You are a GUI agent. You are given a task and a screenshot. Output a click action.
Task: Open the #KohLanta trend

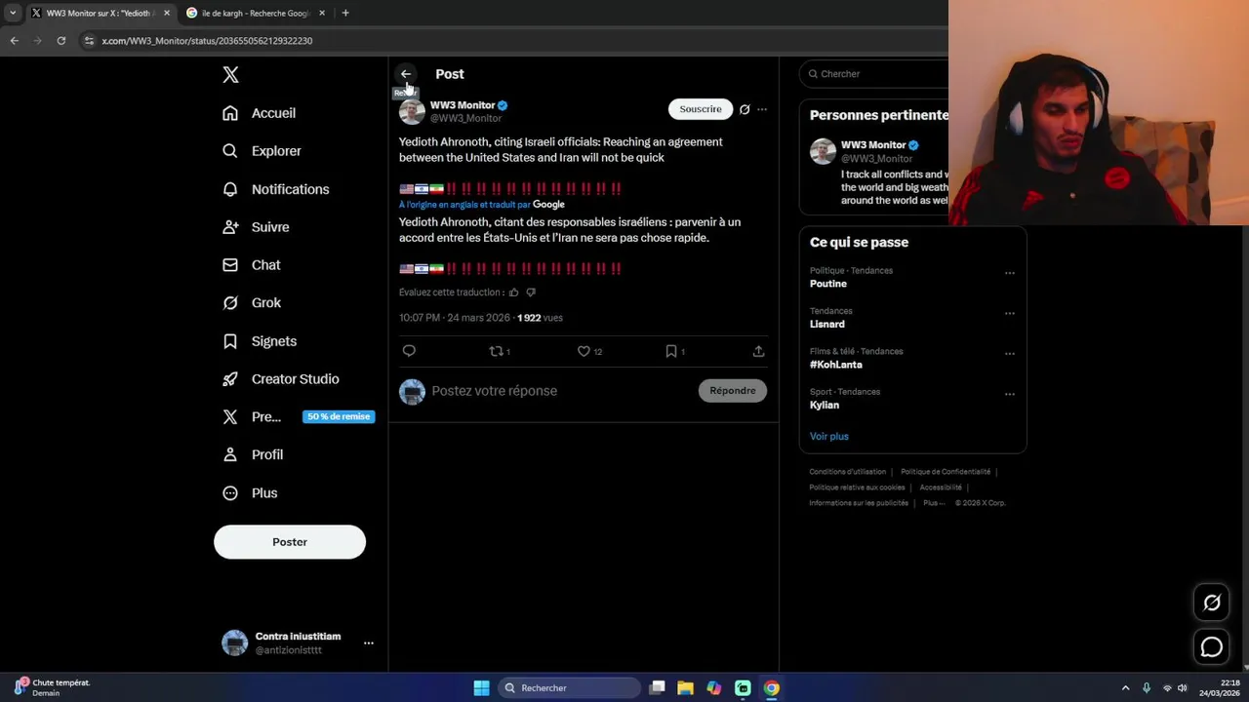836,365
